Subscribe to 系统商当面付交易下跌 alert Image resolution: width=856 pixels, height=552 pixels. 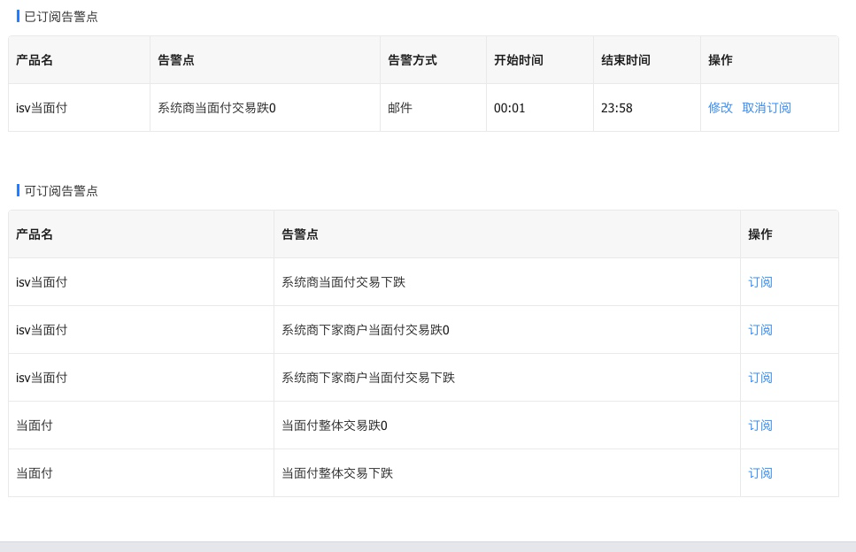760,282
